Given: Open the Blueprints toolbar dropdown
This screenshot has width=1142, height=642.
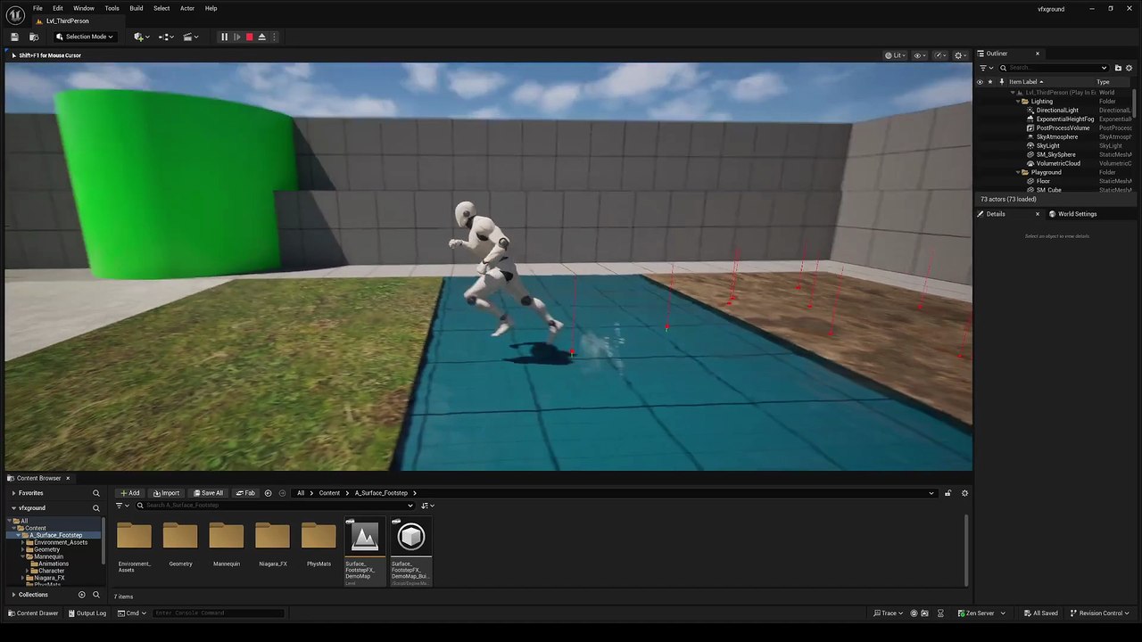Looking at the screenshot, I should 166,37.
